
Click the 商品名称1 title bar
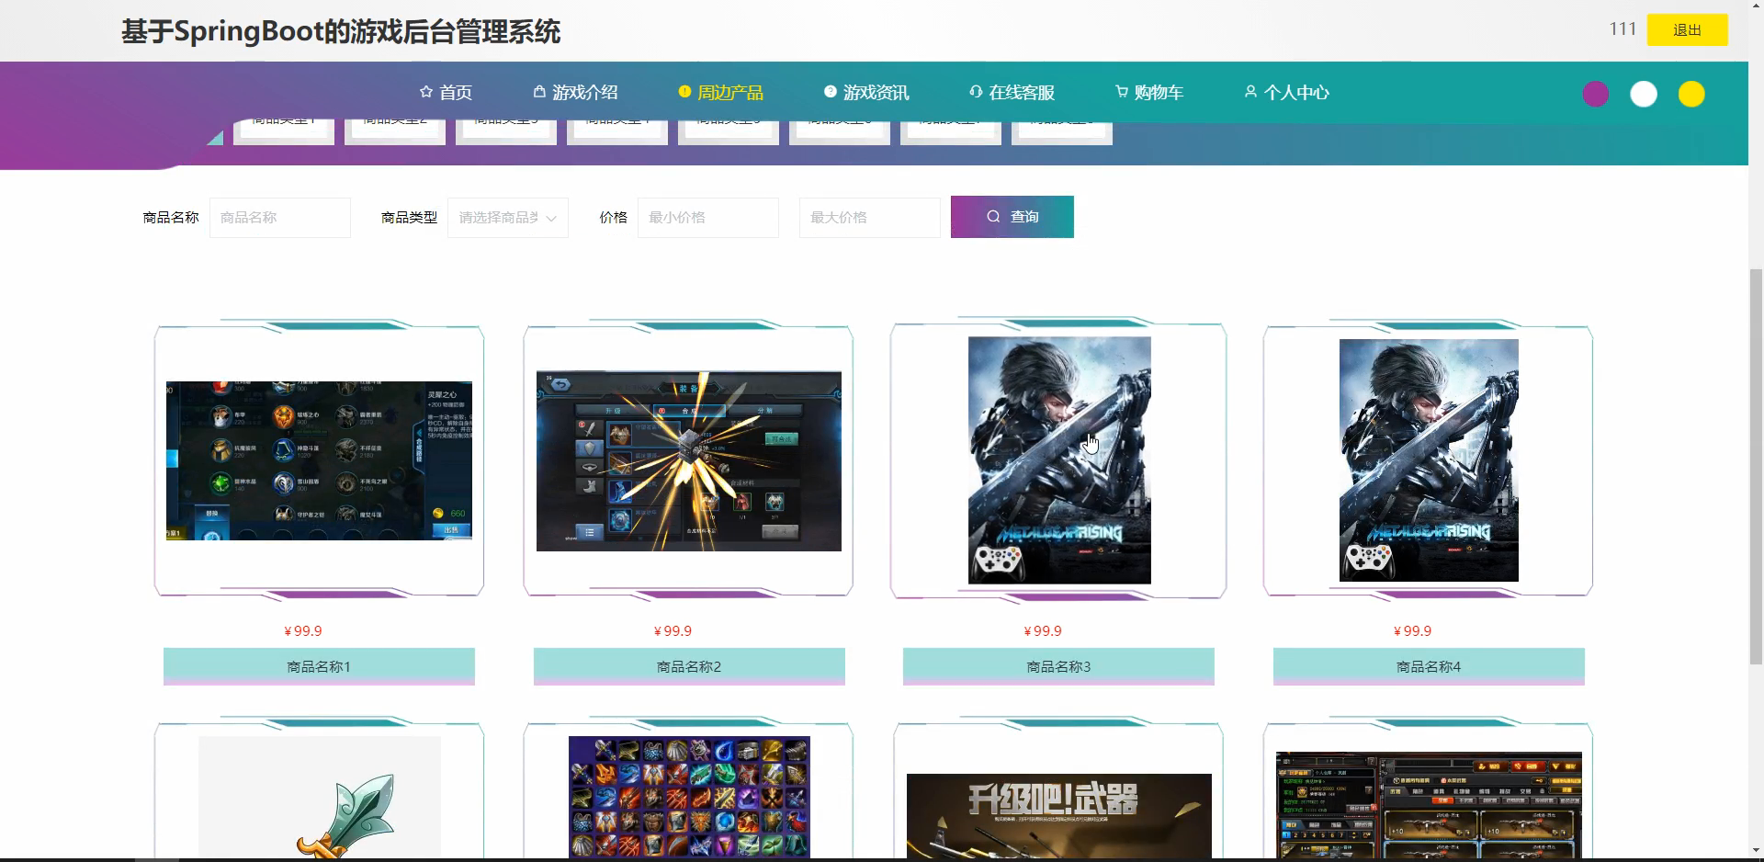[319, 666]
